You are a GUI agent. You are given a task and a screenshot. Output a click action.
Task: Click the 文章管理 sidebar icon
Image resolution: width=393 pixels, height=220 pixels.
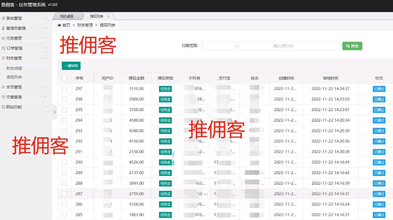click(x=3, y=97)
